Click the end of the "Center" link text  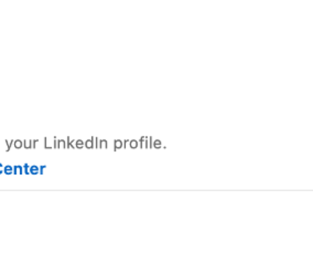[44, 169]
